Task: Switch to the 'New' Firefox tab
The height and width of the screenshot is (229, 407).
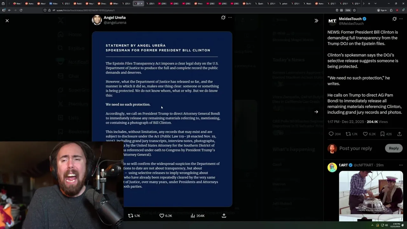Action: [17, 3]
